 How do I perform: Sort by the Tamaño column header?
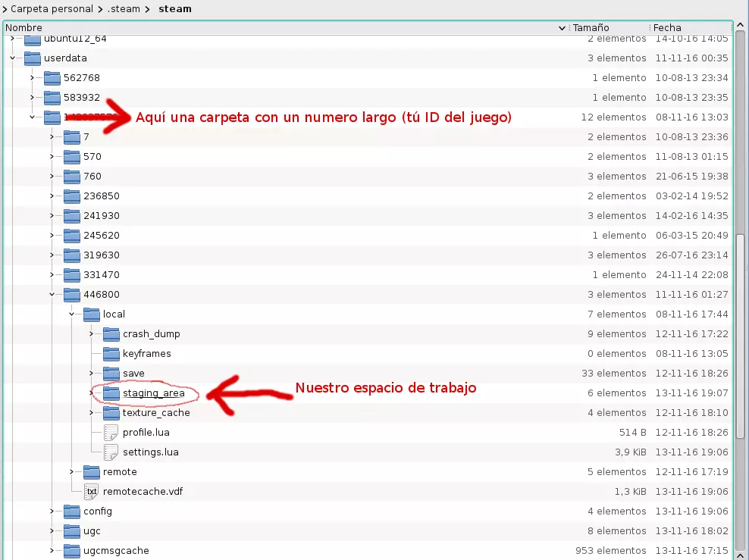(608, 28)
